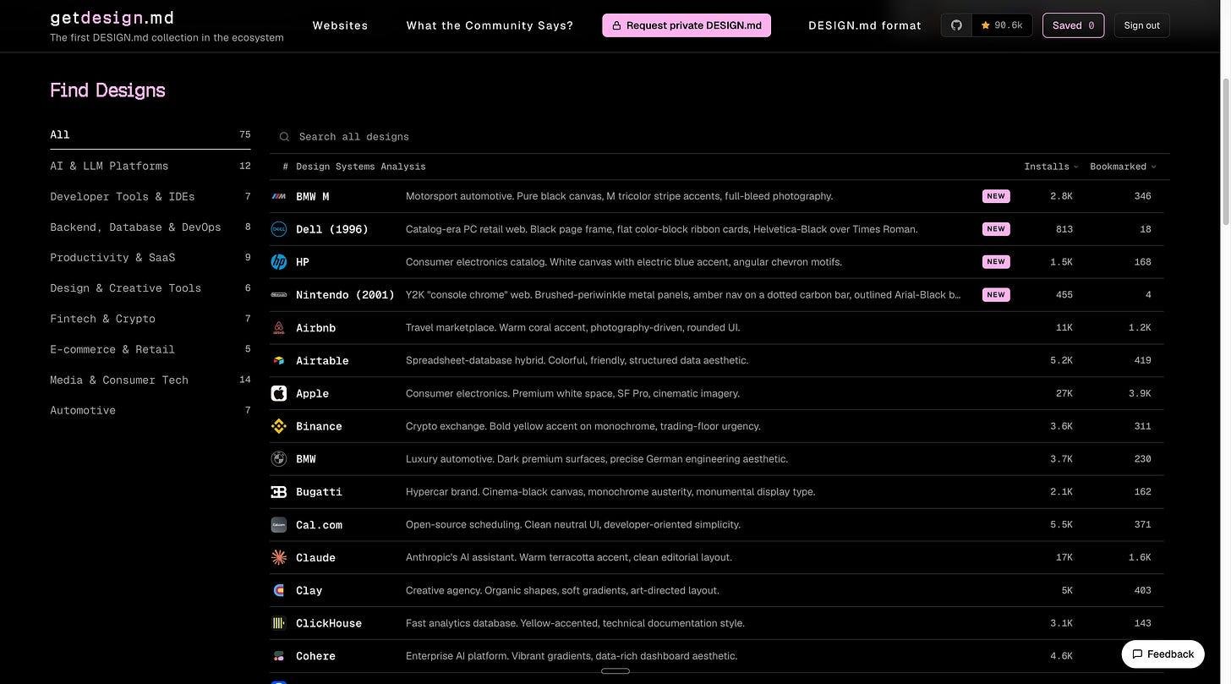Open the GitHub repository icon
Screen dimensions: 1231x684
coord(956,25)
